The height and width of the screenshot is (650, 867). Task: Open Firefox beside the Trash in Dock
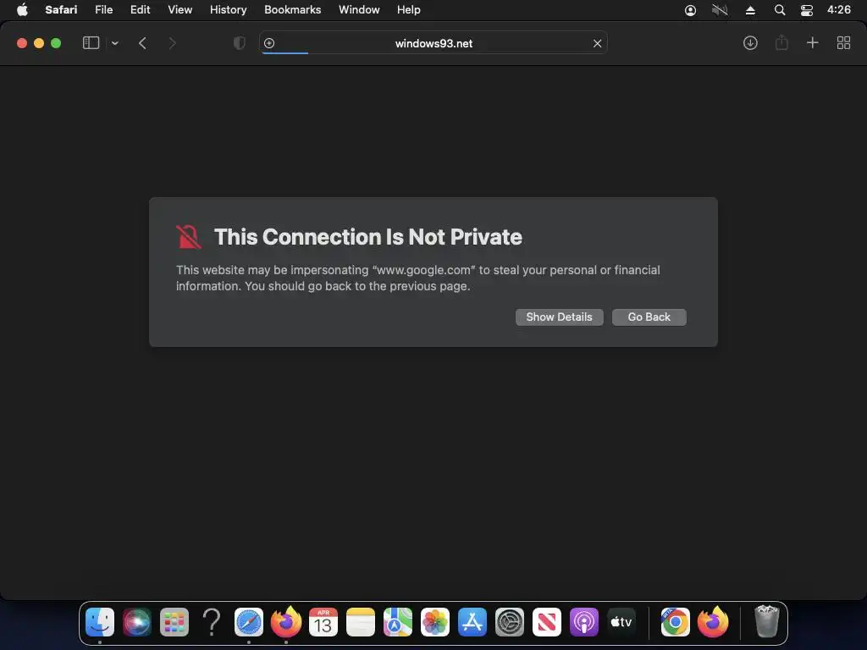pos(713,621)
